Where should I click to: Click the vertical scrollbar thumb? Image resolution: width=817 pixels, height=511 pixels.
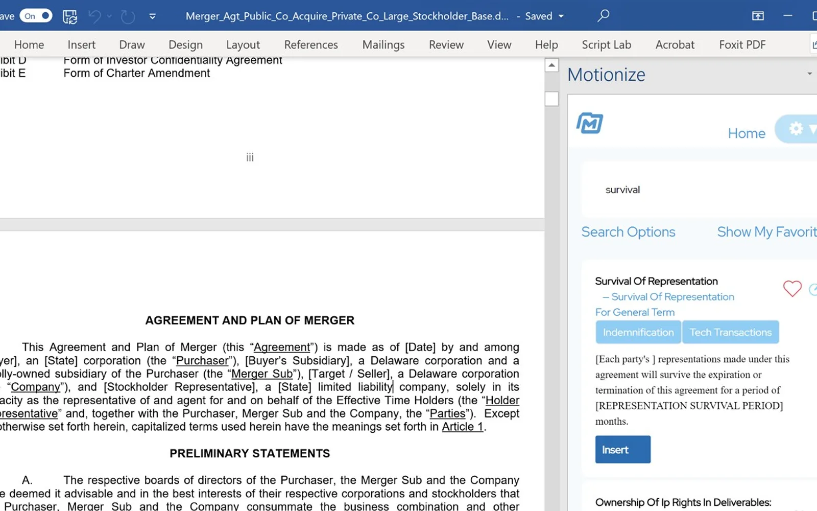[x=551, y=99]
